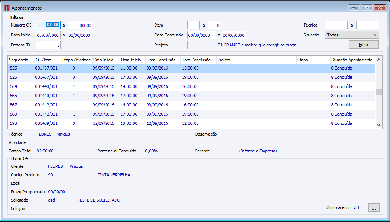Click the first Número OS input field
This screenshot has width=390, height=222.
pyautogui.click(x=48, y=25)
